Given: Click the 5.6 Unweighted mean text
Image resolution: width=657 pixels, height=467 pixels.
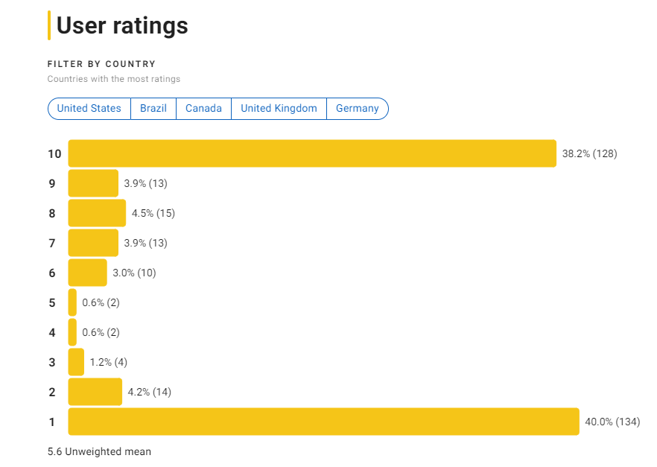Looking at the screenshot, I should (x=99, y=451).
